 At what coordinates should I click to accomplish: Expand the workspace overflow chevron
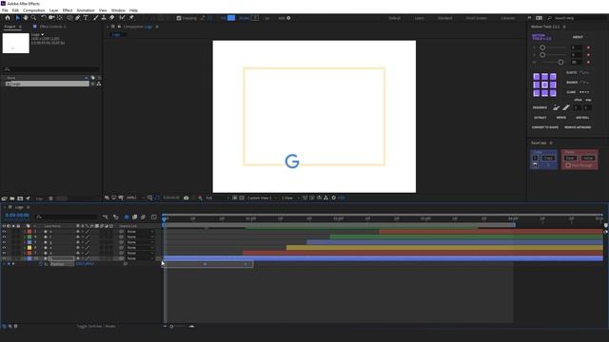(529, 18)
